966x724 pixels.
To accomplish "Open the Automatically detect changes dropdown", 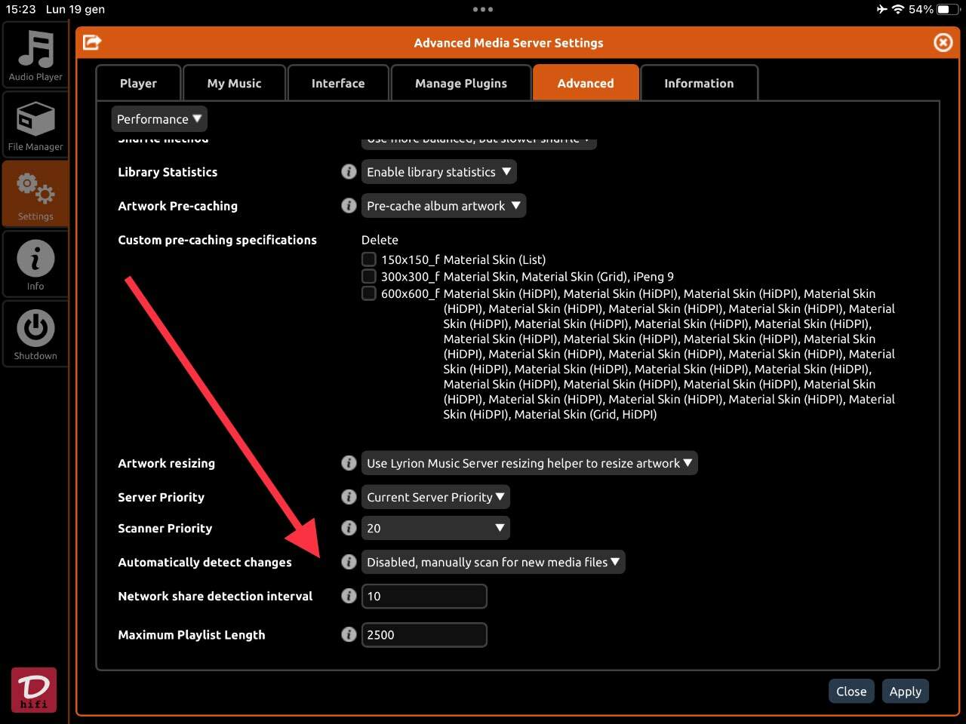I will click(493, 562).
